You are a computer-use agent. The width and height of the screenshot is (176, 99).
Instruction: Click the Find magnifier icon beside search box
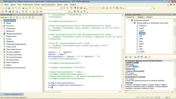(x=40, y=8)
